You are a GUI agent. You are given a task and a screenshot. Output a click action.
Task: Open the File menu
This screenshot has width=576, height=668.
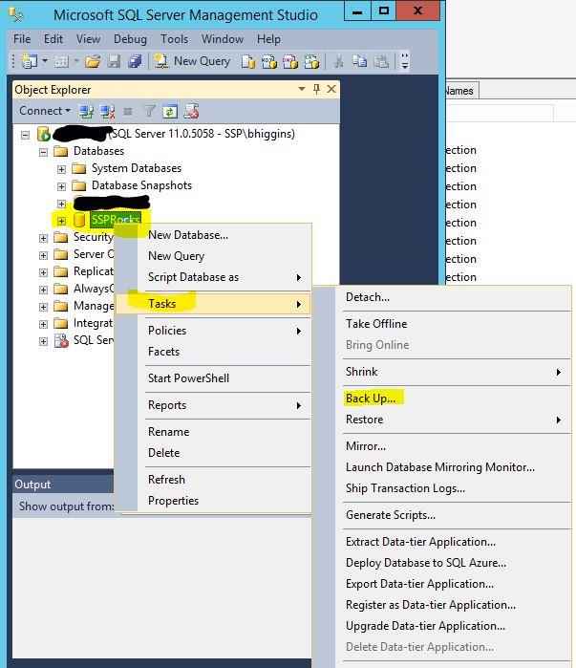point(22,39)
